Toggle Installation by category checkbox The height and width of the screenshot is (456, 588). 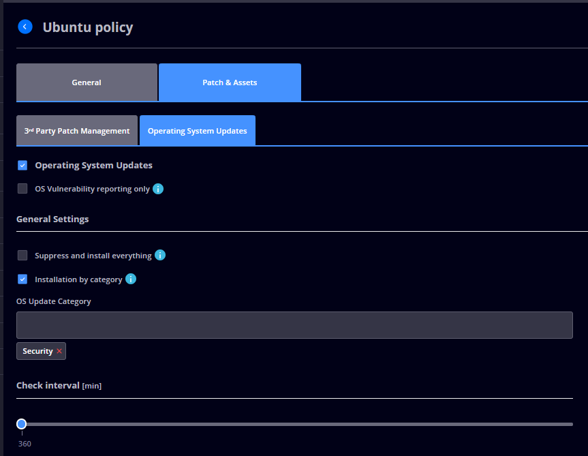[22, 279]
